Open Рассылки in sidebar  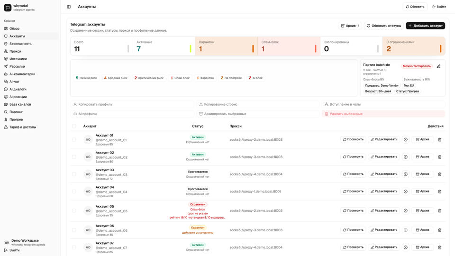(30, 66)
